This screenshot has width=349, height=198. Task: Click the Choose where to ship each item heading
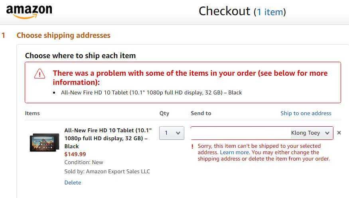(80, 55)
